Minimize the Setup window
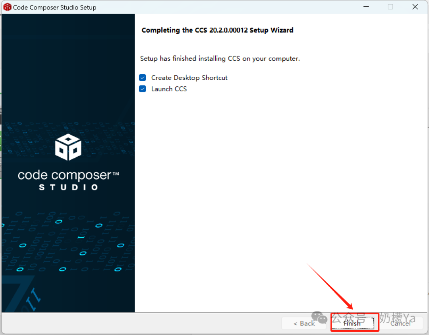Image resolution: width=429 pixels, height=335 pixels. 366,7
